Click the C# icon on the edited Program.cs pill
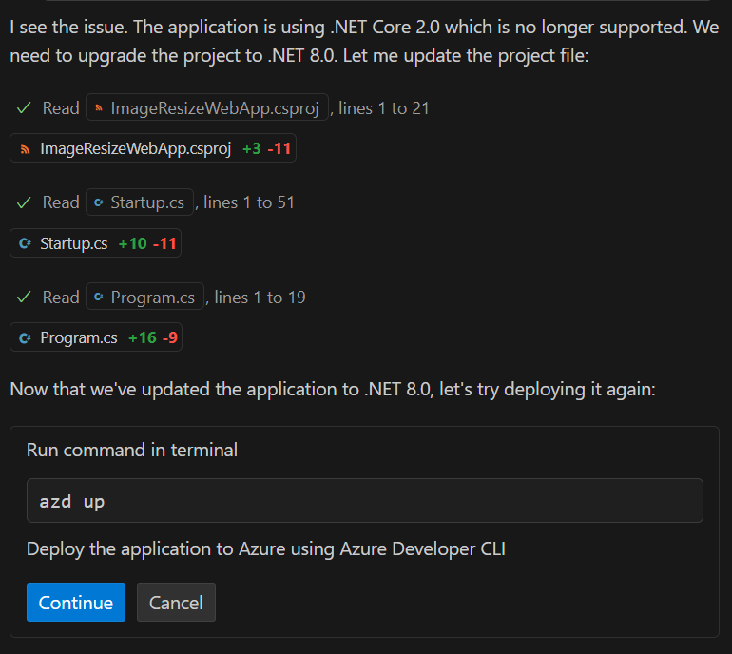The image size is (732, 654). (26, 337)
